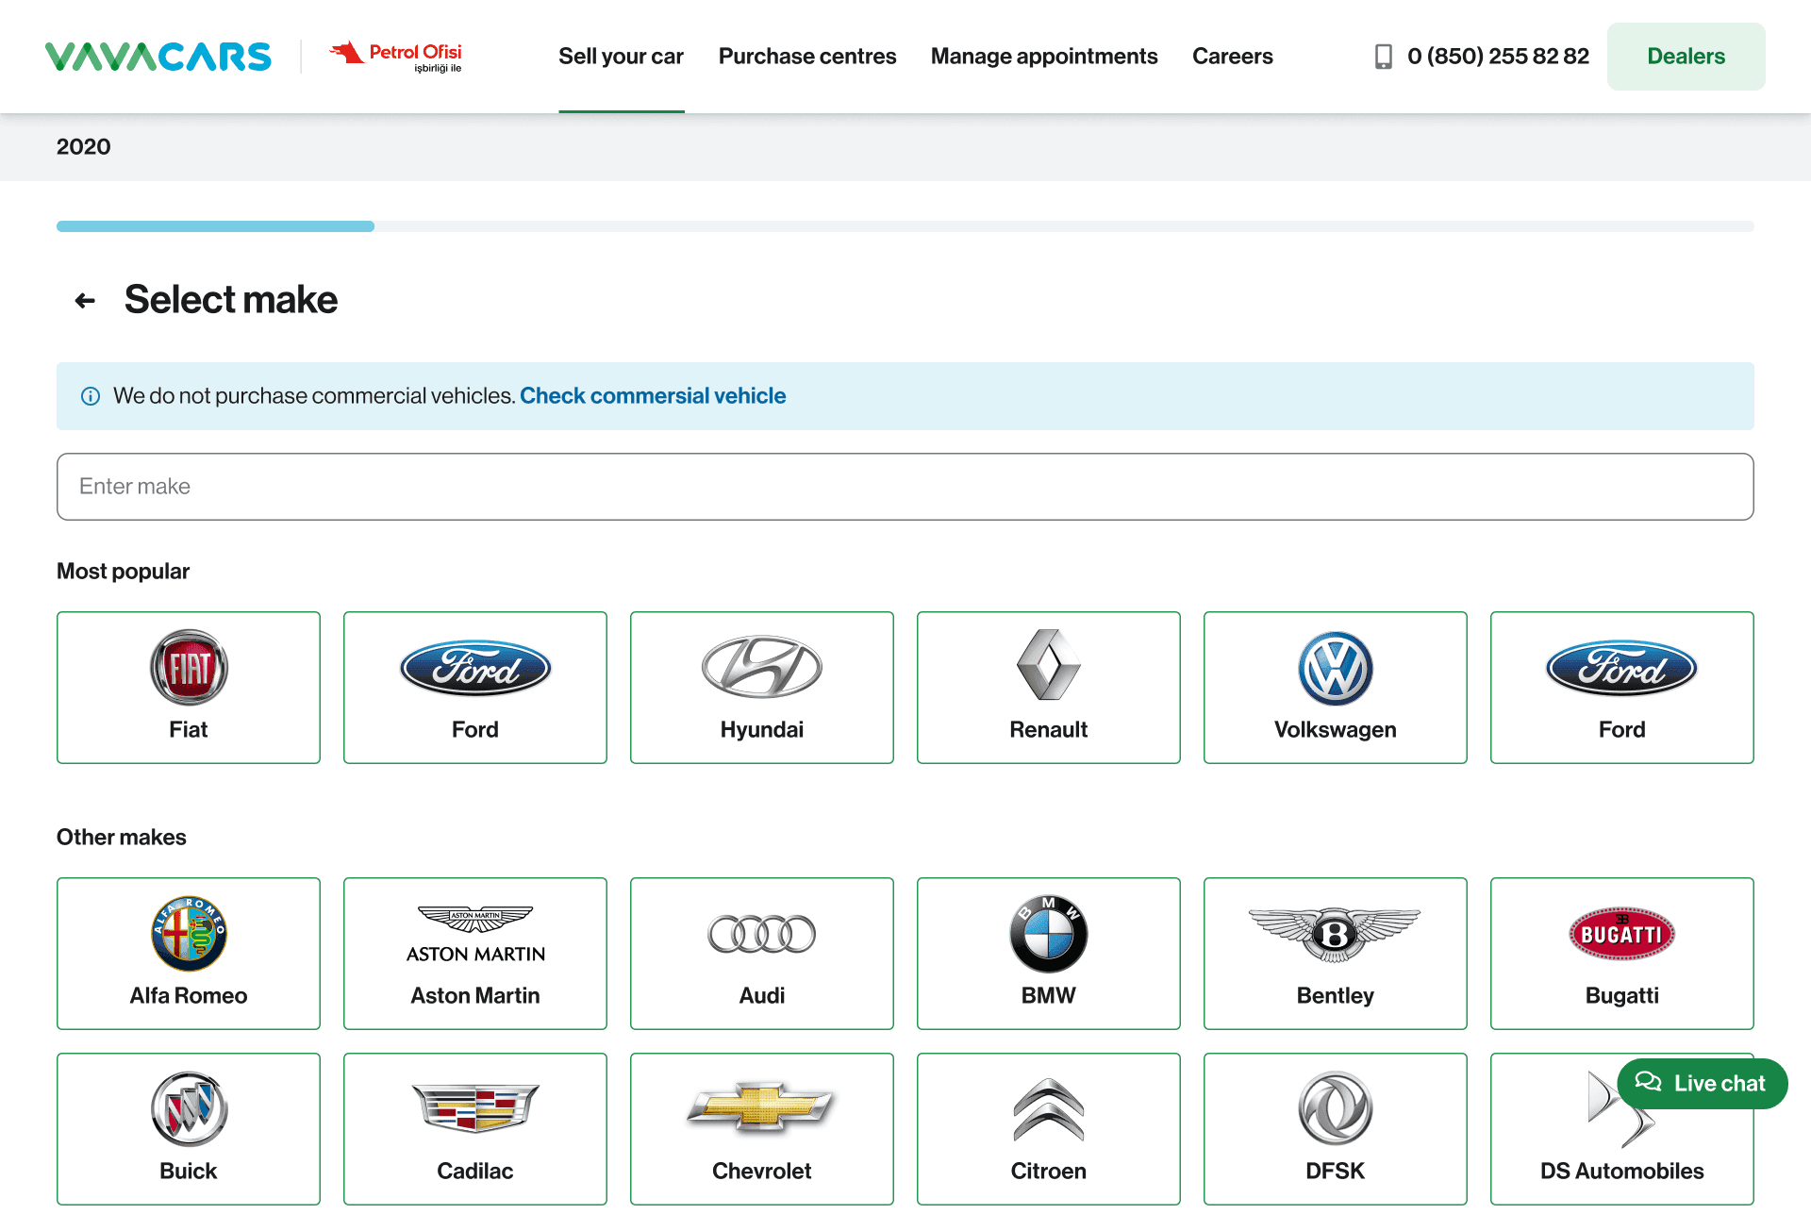Click the VavaCars logo
This screenshot has height=1214, width=1811.
158,57
